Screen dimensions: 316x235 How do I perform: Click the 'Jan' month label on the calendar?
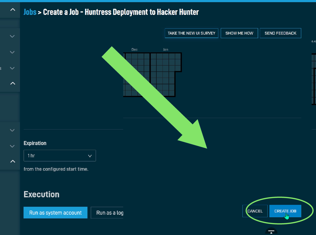click(x=166, y=49)
